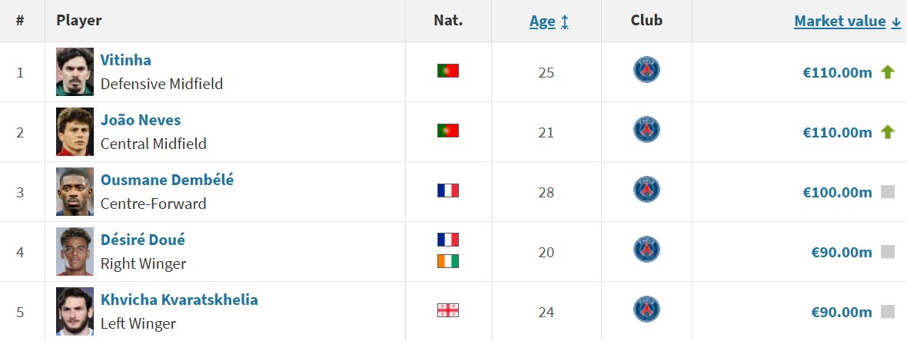The image size is (907, 341).
Task: Click Khvicha Kvaratskhelia's portrait thumbnail
Action: 75,311
